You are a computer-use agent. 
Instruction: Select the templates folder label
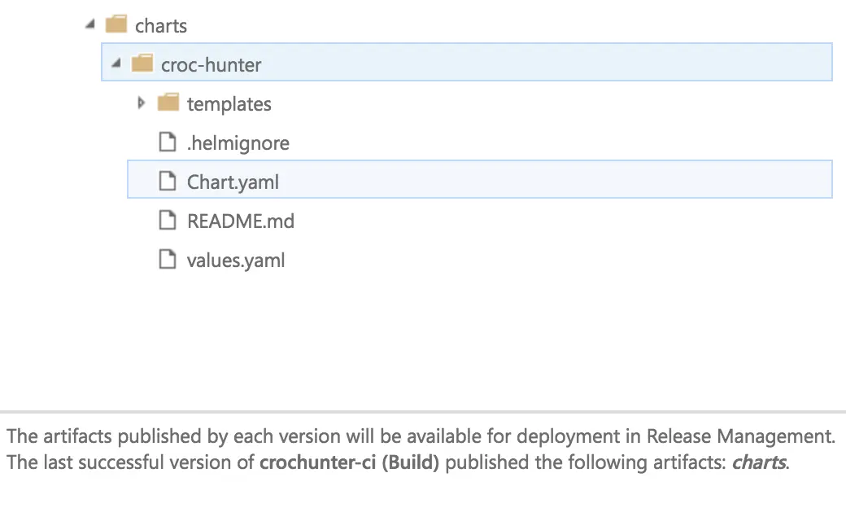pyautogui.click(x=229, y=103)
